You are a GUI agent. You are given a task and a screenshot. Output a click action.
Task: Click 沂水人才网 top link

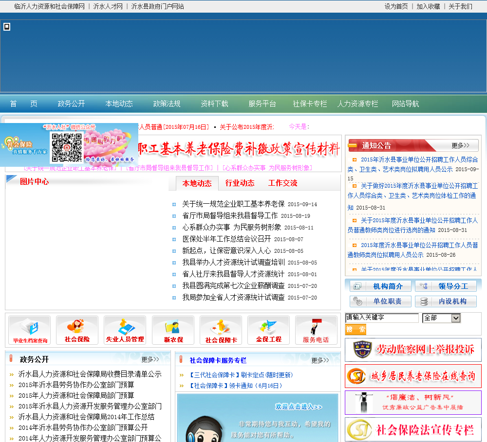tap(108, 6)
